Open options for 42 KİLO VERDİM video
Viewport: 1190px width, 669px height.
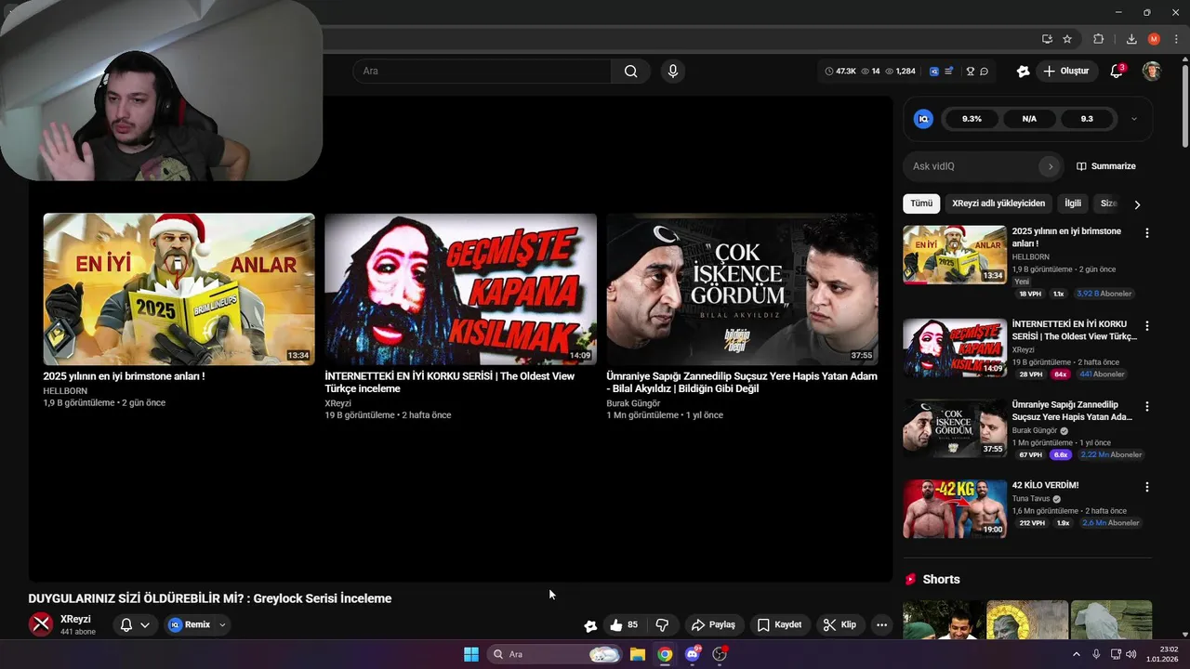1146,487
